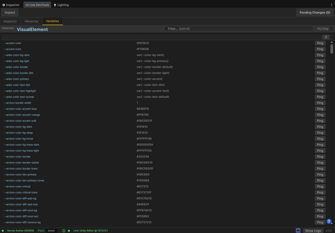
Task: Click the v1.0 version label
Action: (329, 231)
